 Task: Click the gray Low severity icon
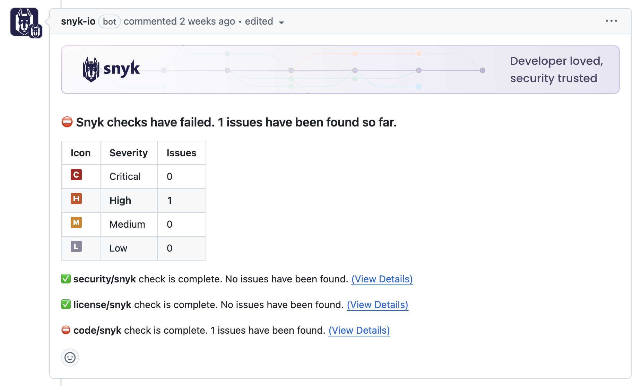pos(76,246)
